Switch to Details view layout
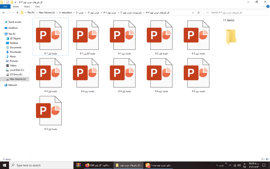270x169 pixels. click(263, 159)
